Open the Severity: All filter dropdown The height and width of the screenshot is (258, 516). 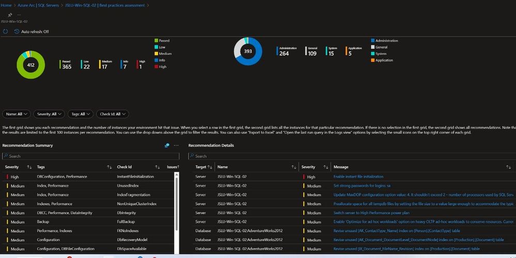click(x=50, y=114)
